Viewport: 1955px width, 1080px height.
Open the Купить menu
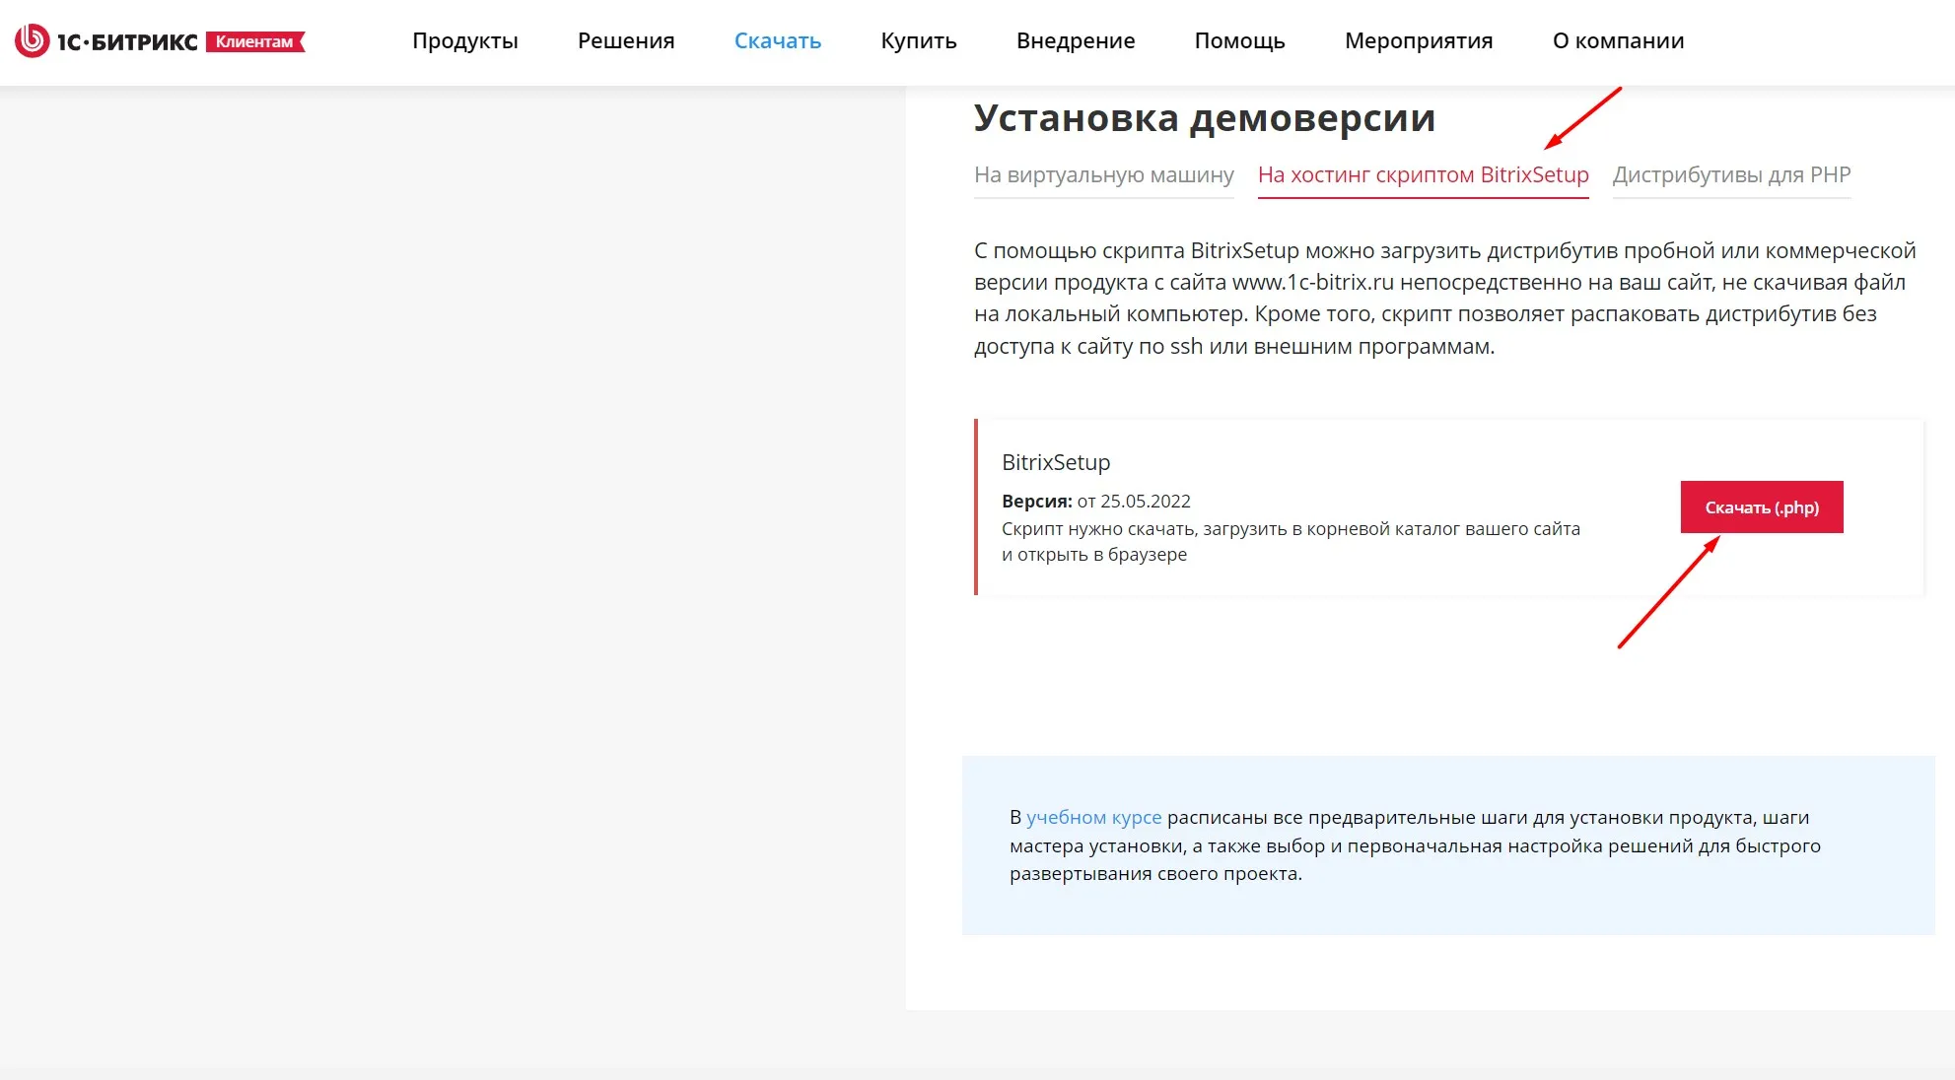tap(919, 40)
